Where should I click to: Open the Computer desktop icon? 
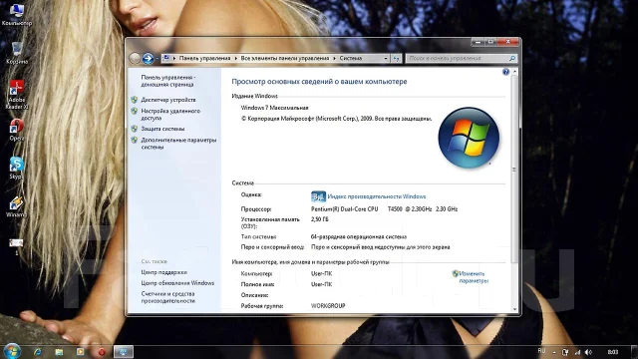pos(17,15)
